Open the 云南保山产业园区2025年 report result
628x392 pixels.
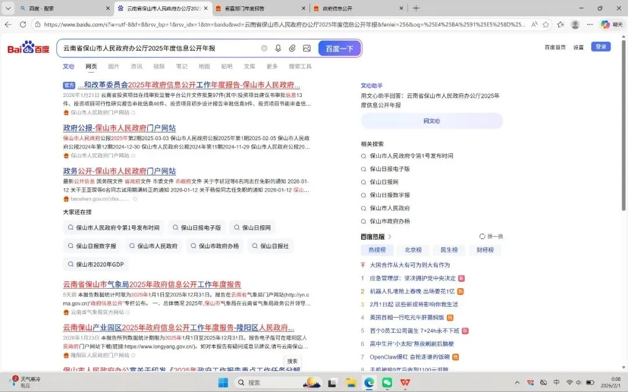[x=179, y=328]
